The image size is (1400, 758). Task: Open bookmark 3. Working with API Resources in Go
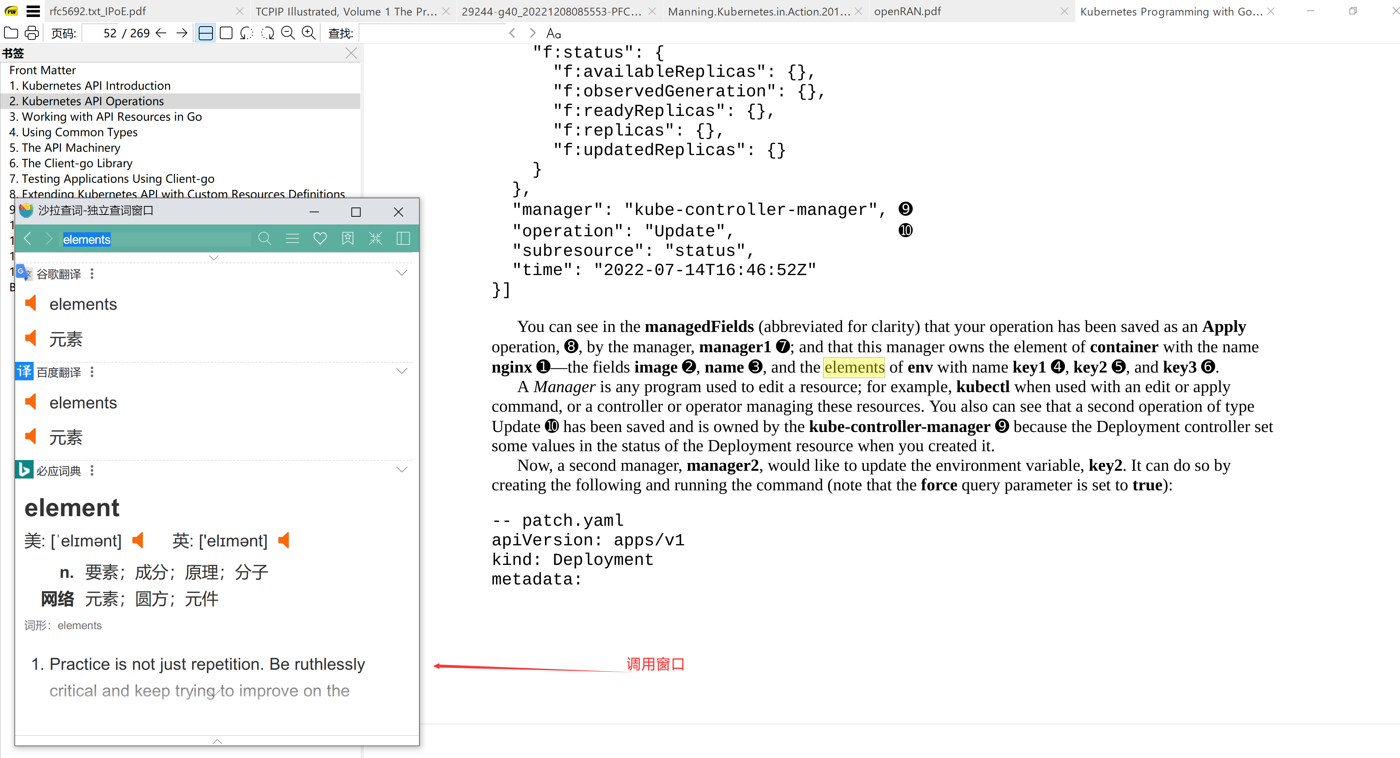click(105, 117)
